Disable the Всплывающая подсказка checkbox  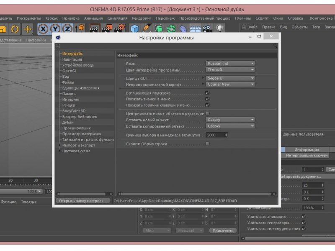pos(207,93)
